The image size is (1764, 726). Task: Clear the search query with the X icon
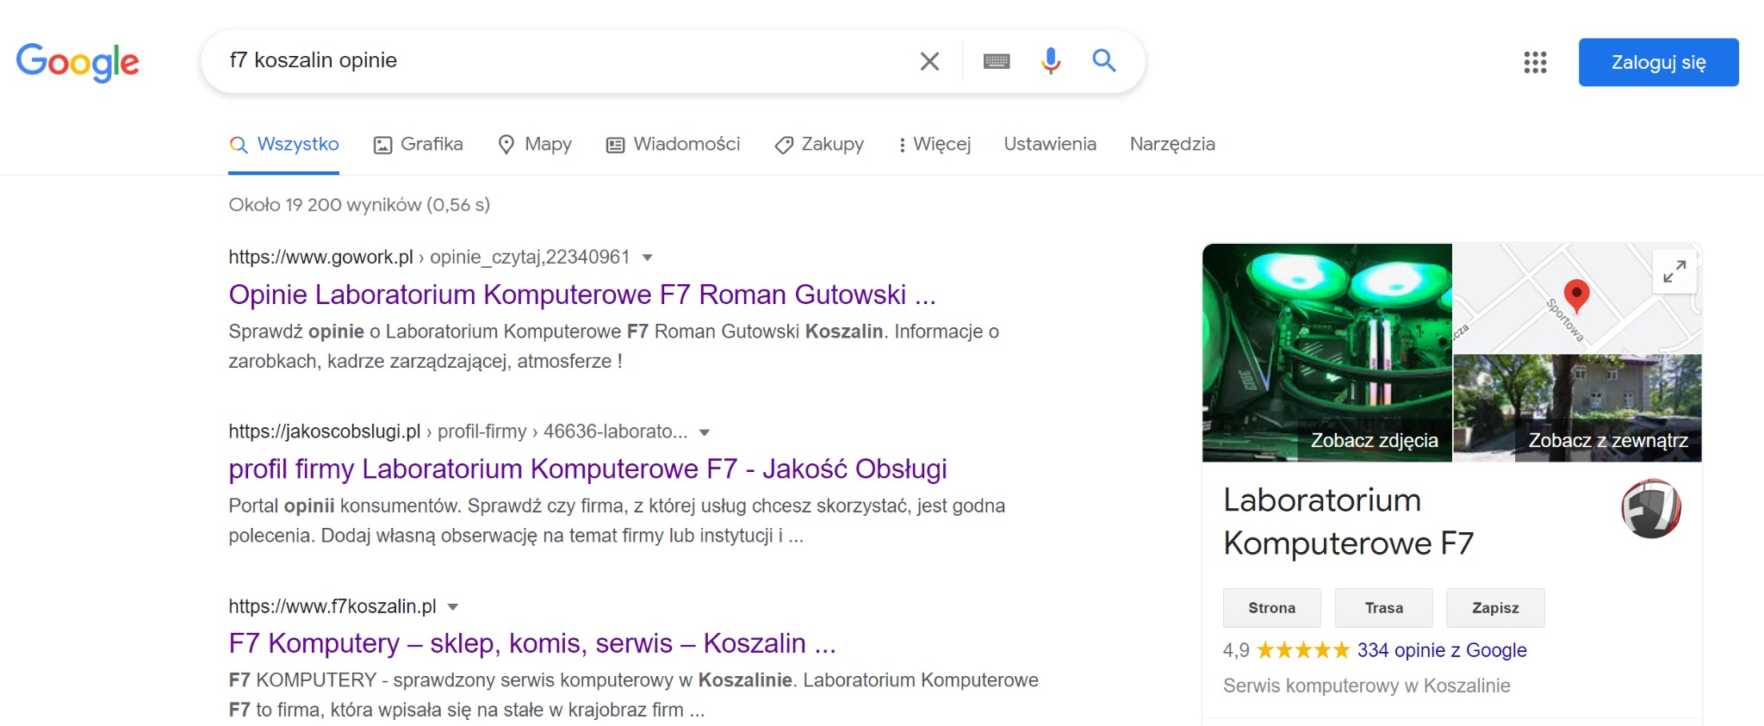coord(929,60)
